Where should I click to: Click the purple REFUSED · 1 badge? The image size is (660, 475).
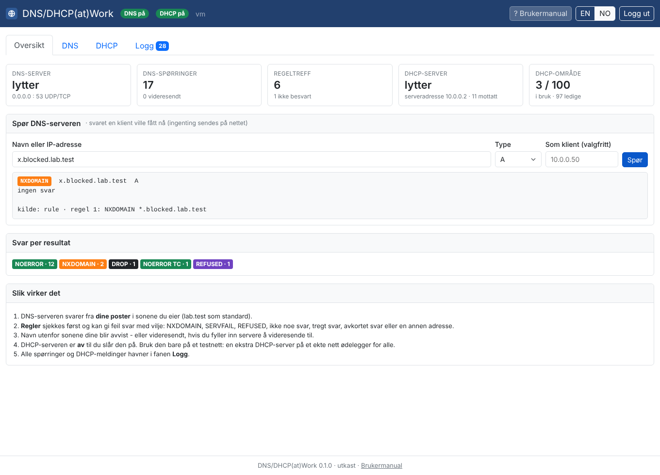(213, 264)
